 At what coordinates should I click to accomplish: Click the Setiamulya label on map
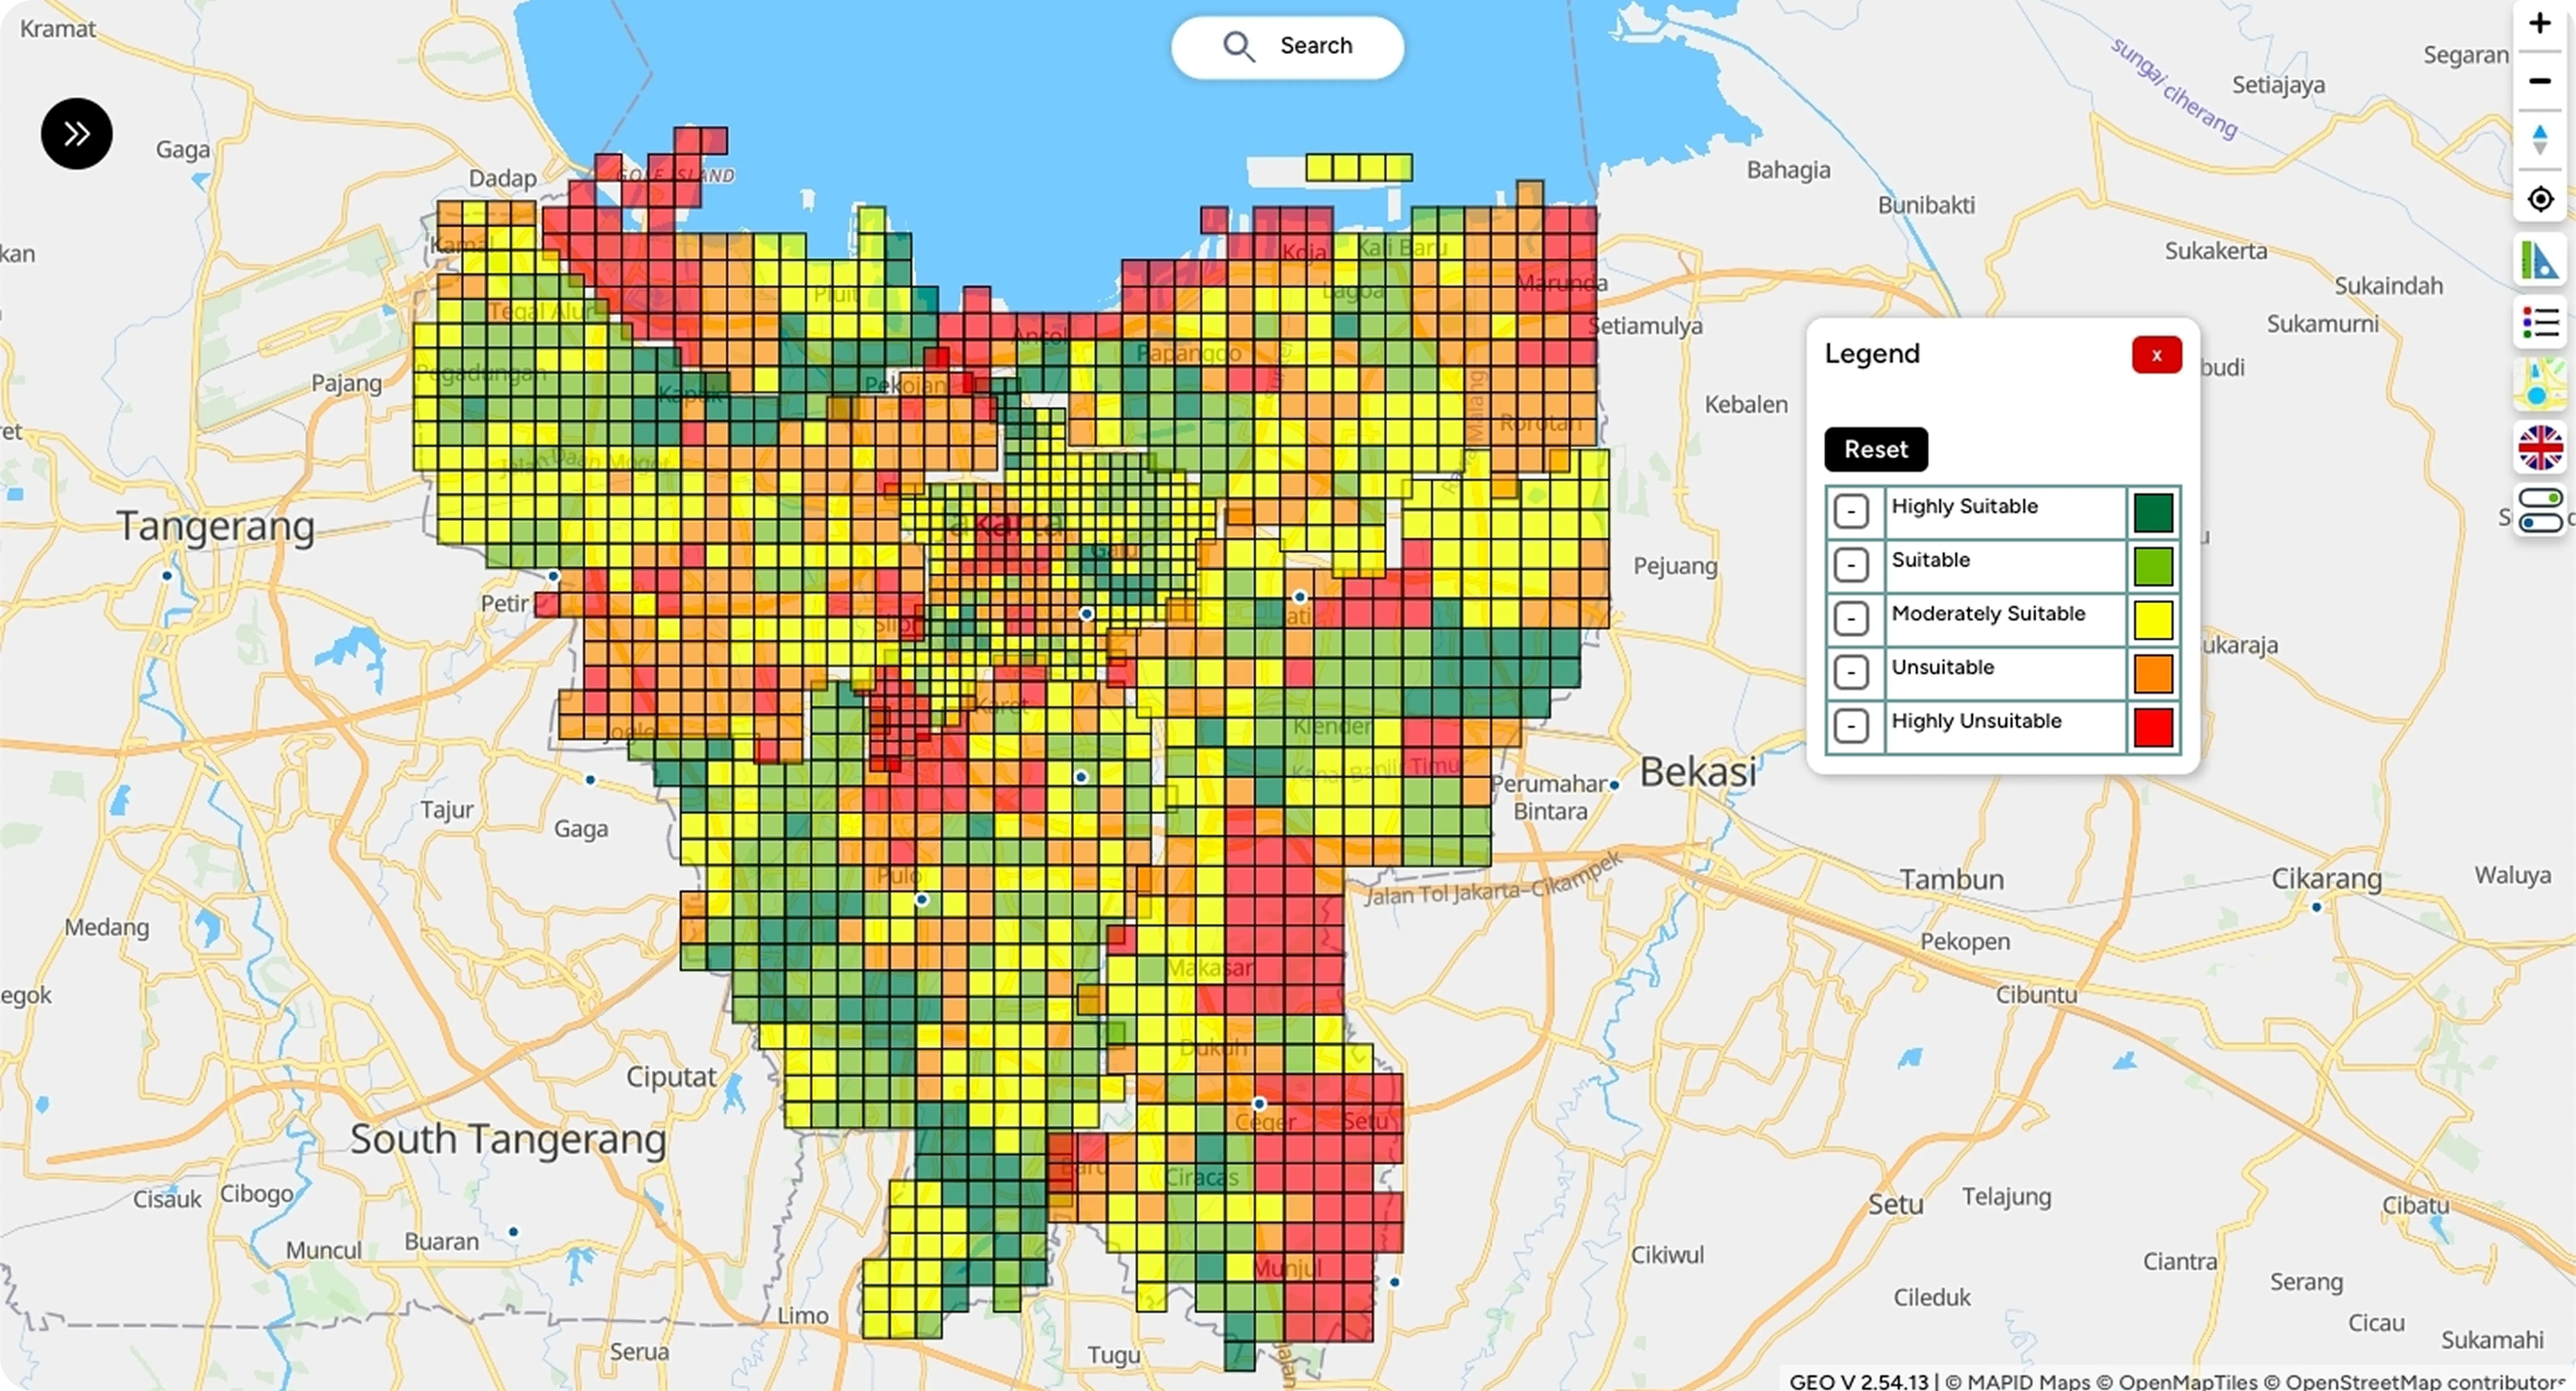[x=1645, y=326]
